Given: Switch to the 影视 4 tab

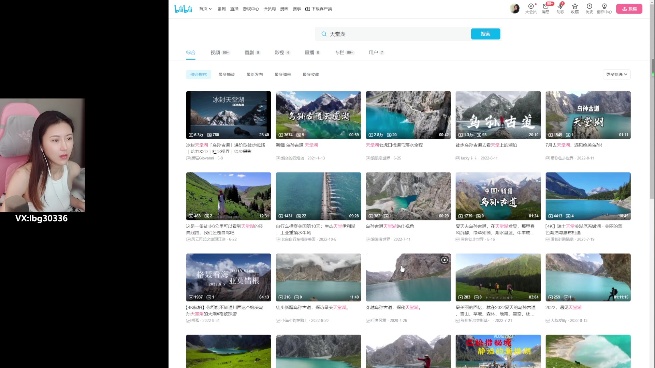Looking at the screenshot, I should [282, 52].
